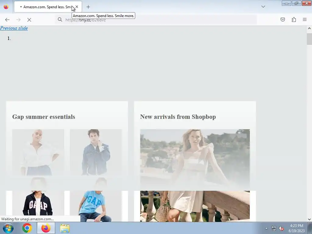The height and width of the screenshot is (234, 312).
Task: Open the man in denim jacket image
Action: 96,152
